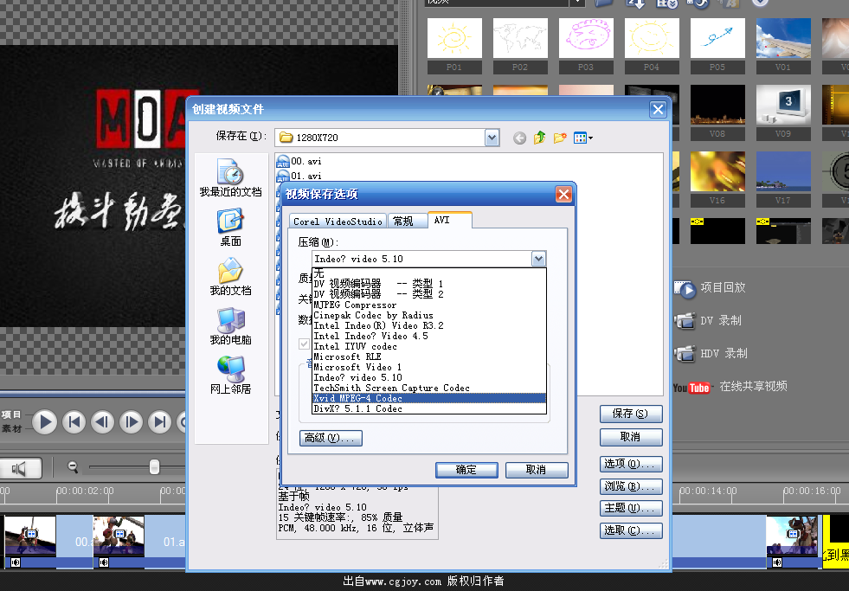Click the 00:00:14:00 mark on timeline ruler
Screen dimensions: 849x591
coord(708,491)
